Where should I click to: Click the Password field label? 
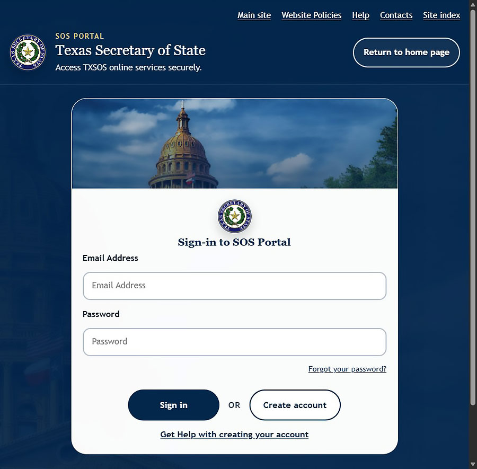[x=101, y=314]
